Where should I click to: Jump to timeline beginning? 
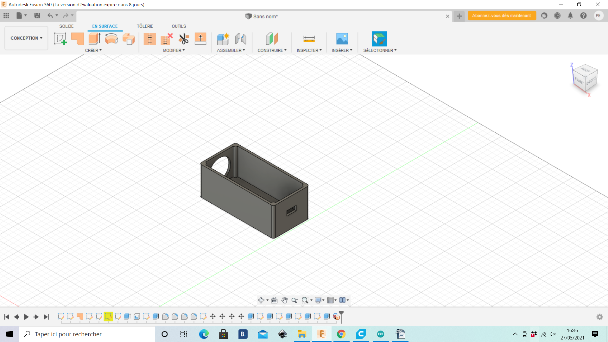[7, 317]
